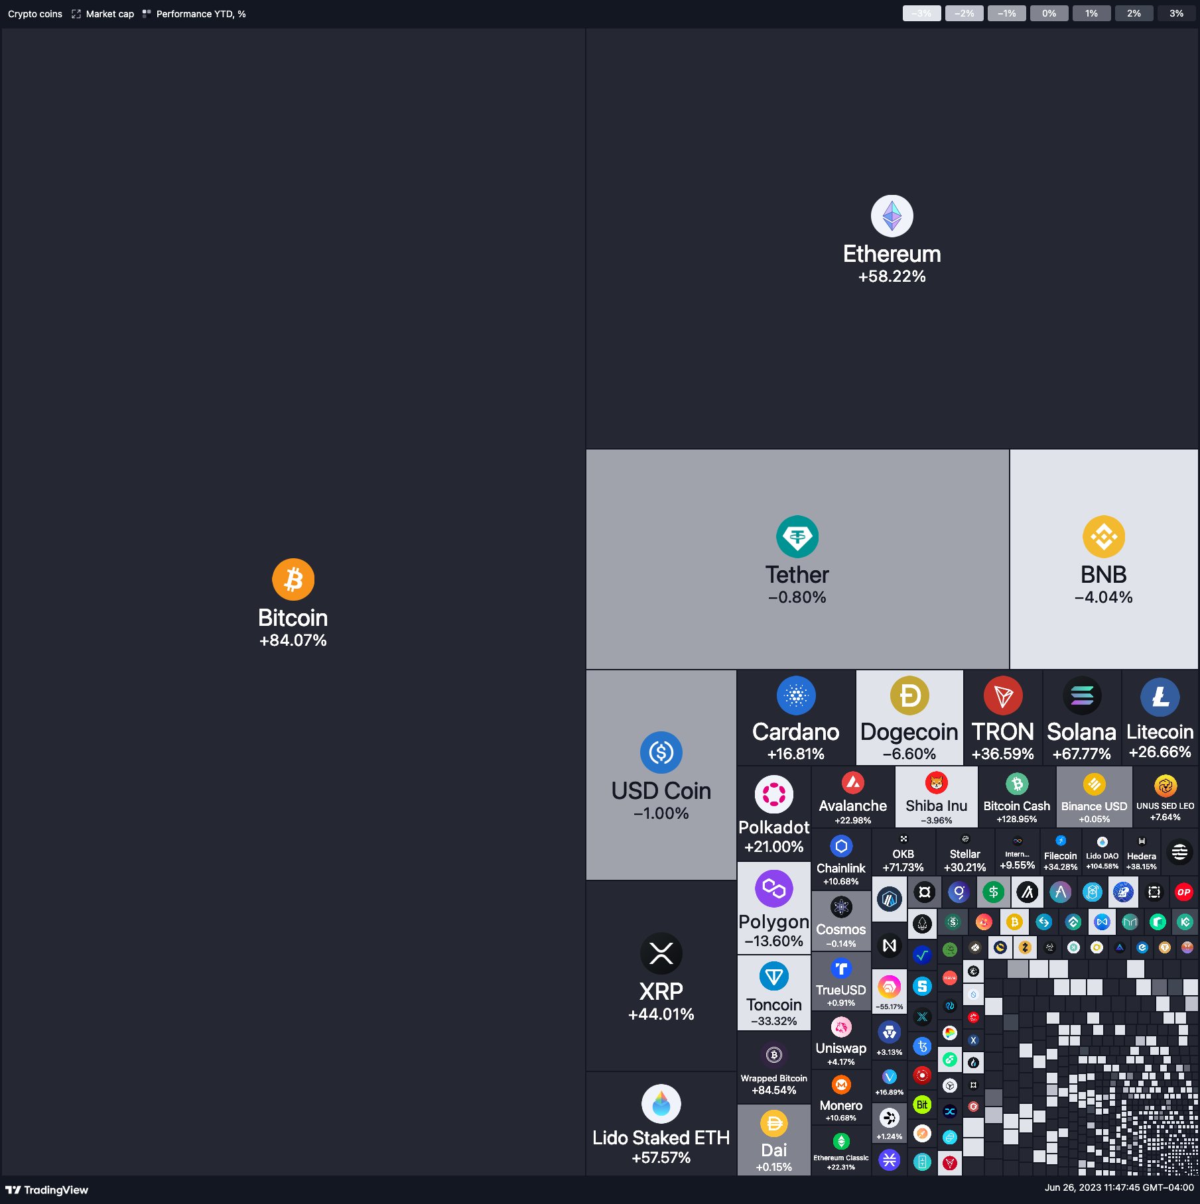Open the Performance YTD, % color selector

(x=194, y=14)
